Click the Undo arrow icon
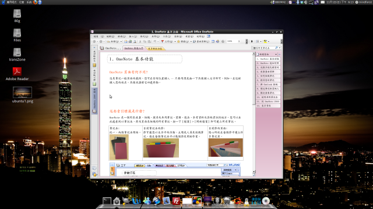This screenshot has height=209, width=373. (155, 41)
